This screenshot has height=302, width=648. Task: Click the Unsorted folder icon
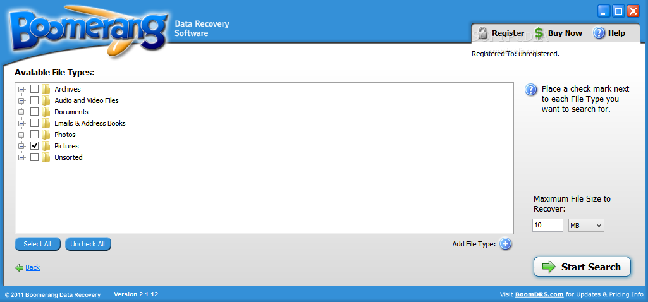46,157
